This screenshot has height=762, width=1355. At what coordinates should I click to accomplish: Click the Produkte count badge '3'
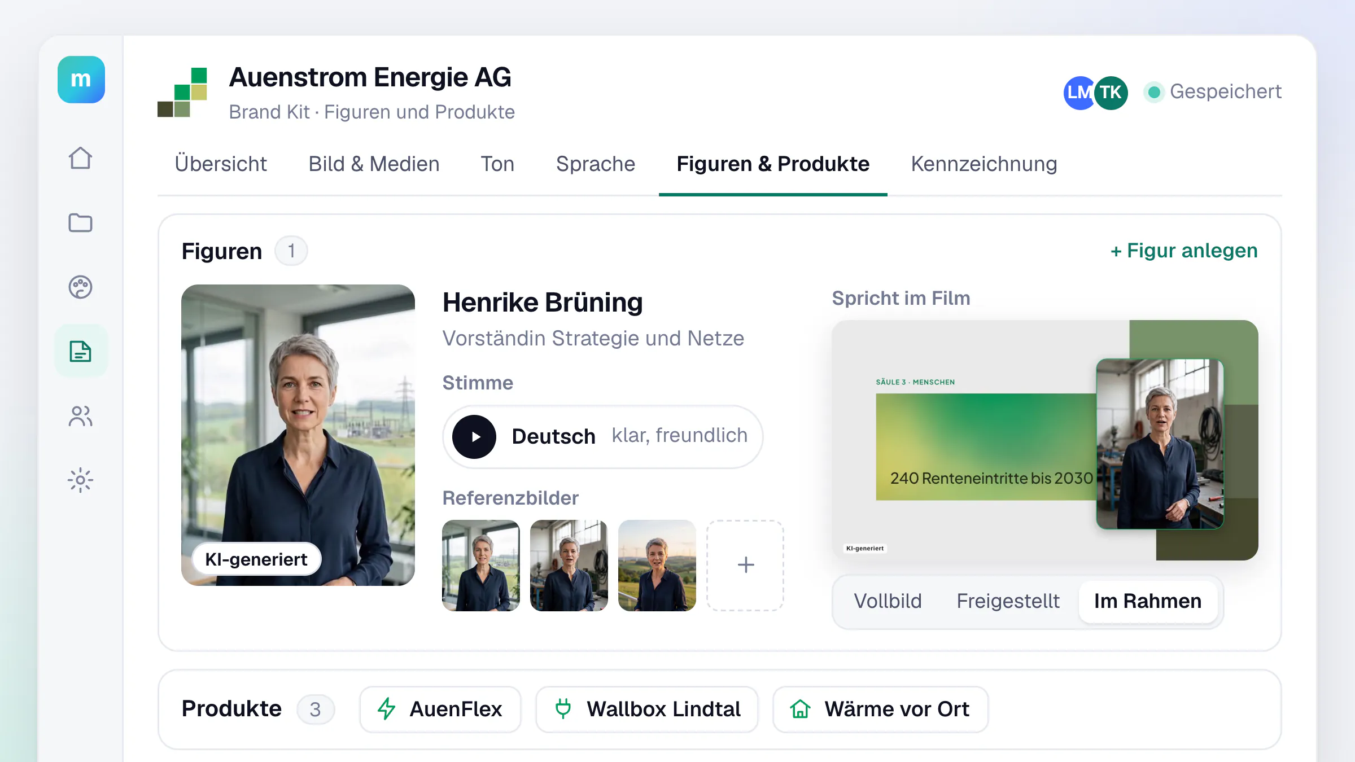[316, 709]
